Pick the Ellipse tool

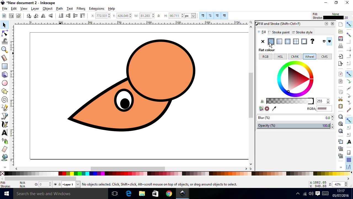(4, 83)
